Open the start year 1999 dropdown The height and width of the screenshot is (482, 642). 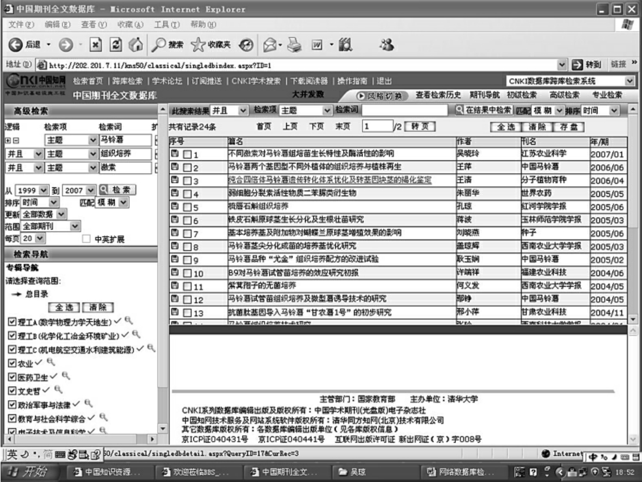[44, 190]
